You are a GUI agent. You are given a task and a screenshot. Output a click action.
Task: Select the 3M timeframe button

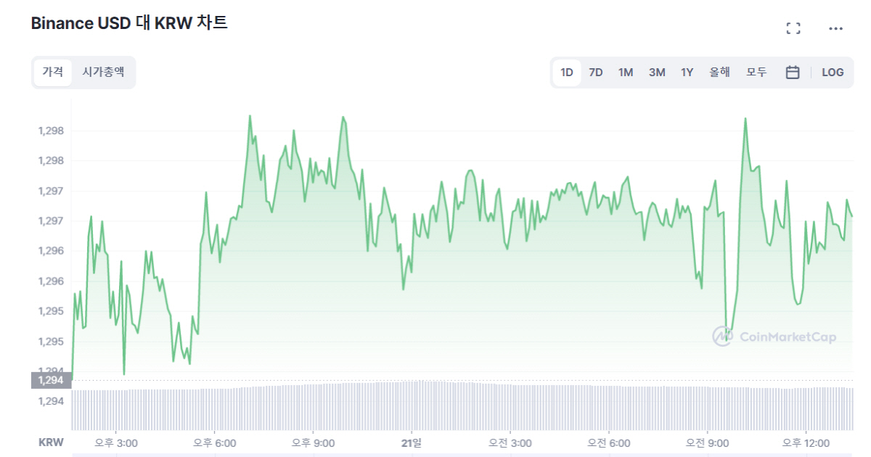click(657, 72)
